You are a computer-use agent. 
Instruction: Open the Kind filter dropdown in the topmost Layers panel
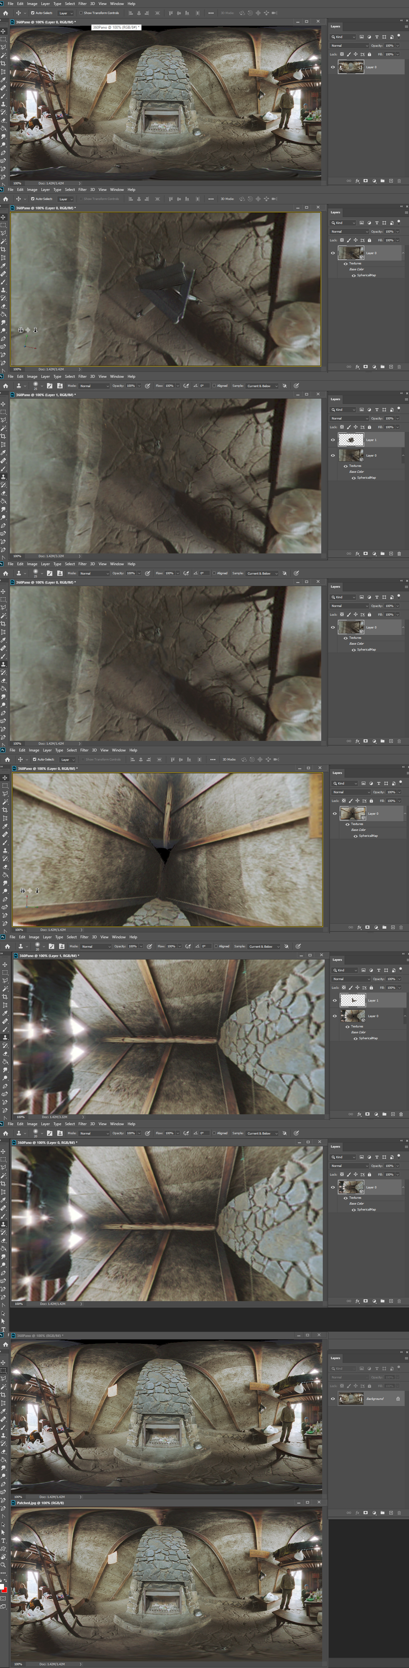click(342, 37)
